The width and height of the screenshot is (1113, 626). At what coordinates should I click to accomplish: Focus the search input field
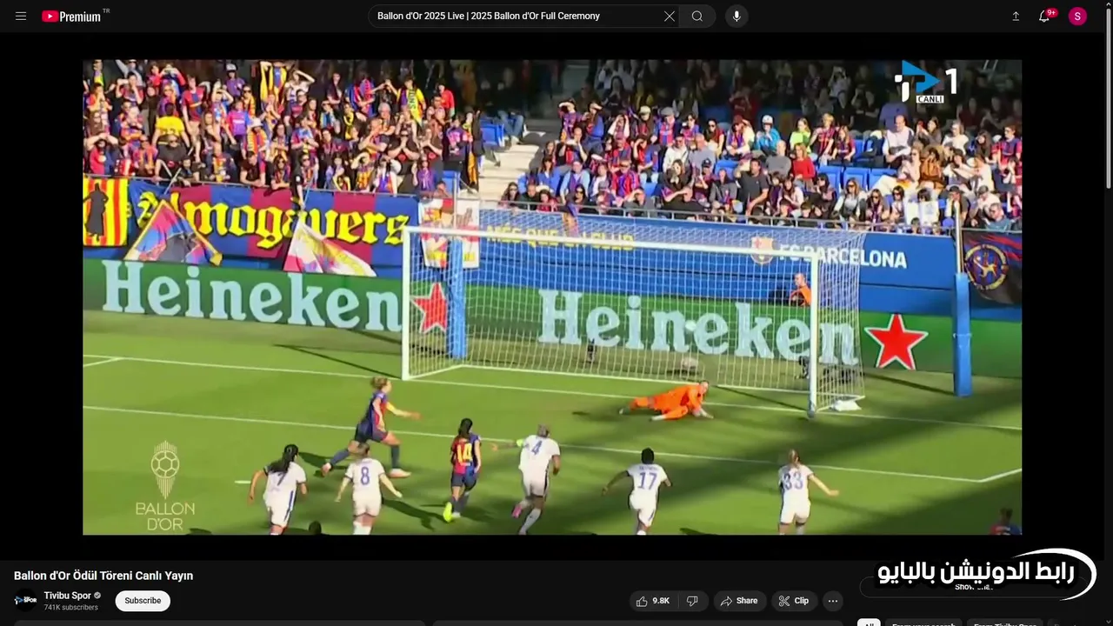[x=517, y=16]
